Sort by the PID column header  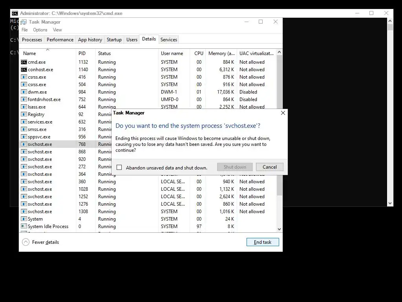tap(86, 53)
